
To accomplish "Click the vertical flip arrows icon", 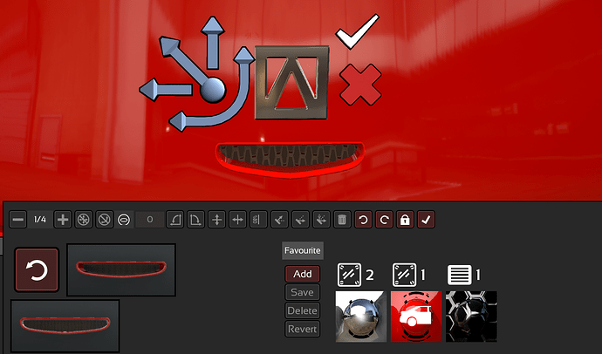I will pos(217,220).
